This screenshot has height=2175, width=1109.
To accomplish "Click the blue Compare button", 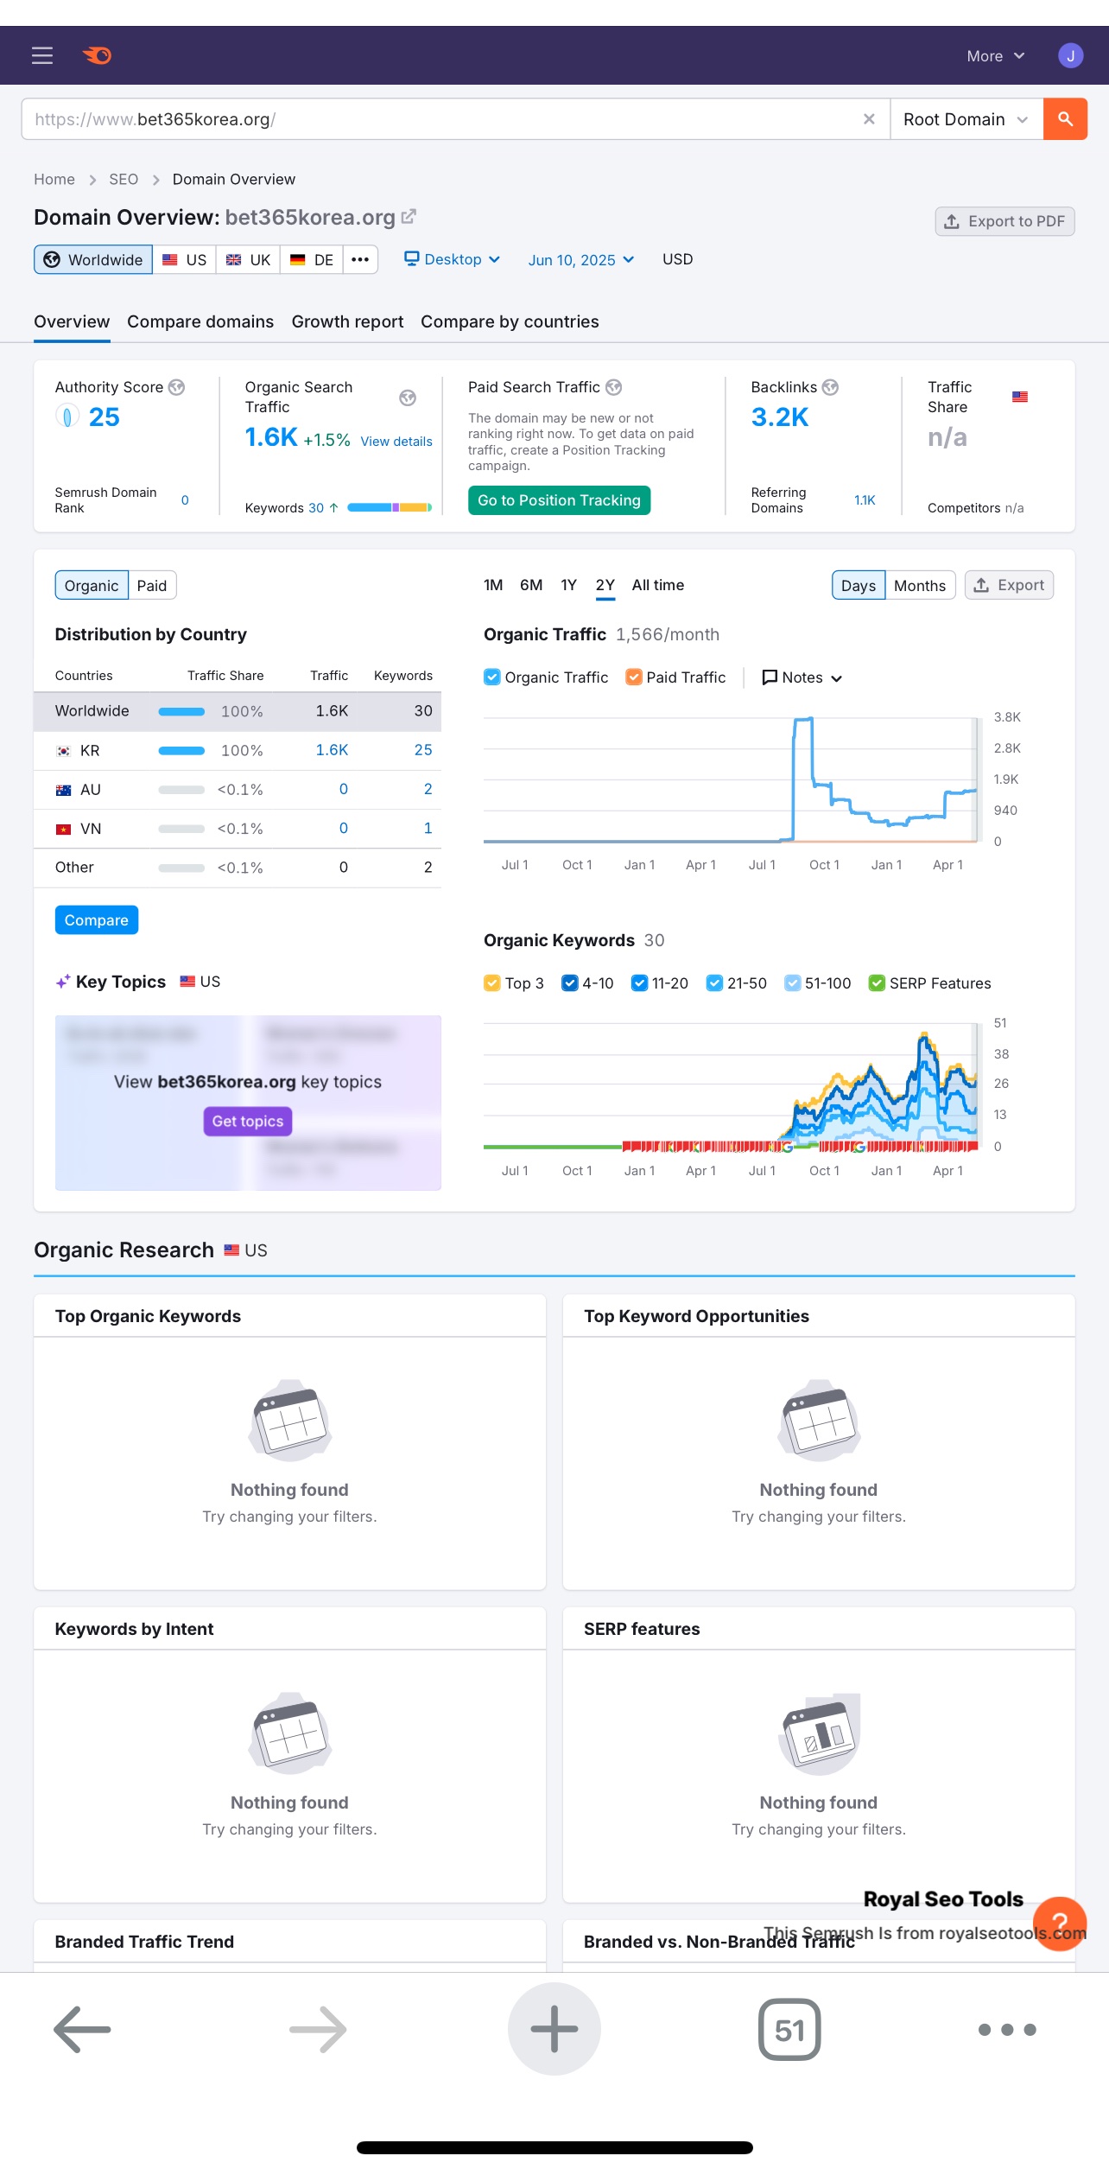I will pyautogui.click(x=96, y=920).
